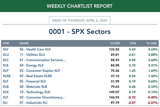Open 07 - Industrials XLI chart

click(33, 103)
